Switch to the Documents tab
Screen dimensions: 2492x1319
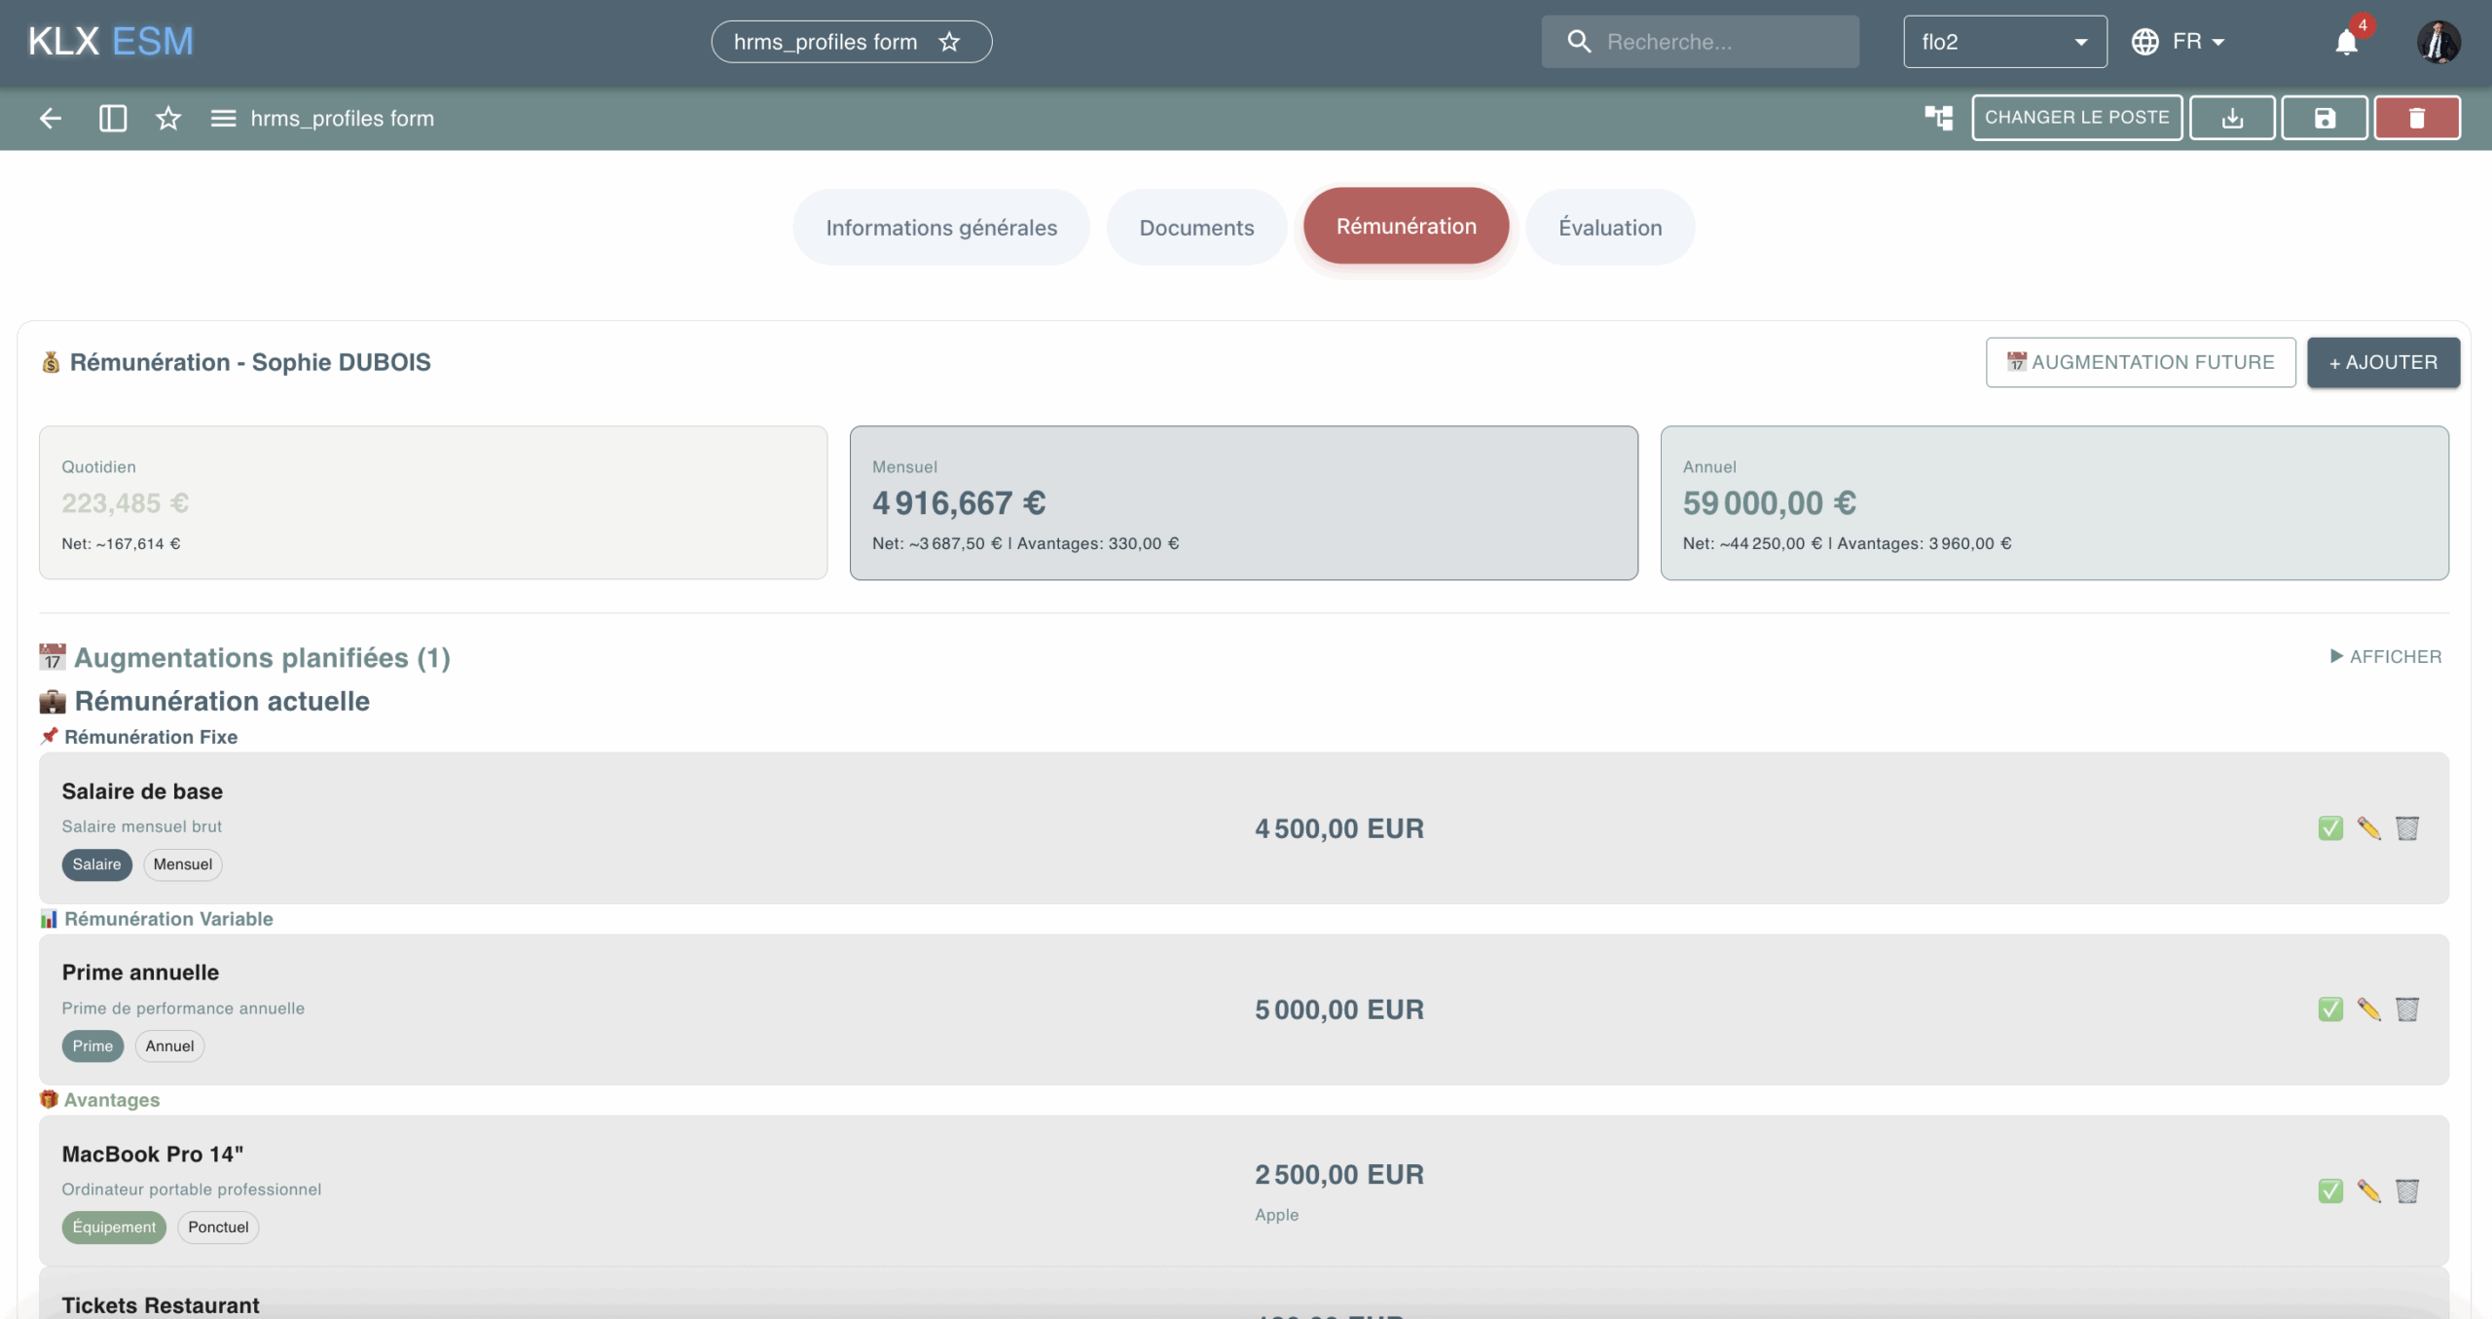point(1196,228)
